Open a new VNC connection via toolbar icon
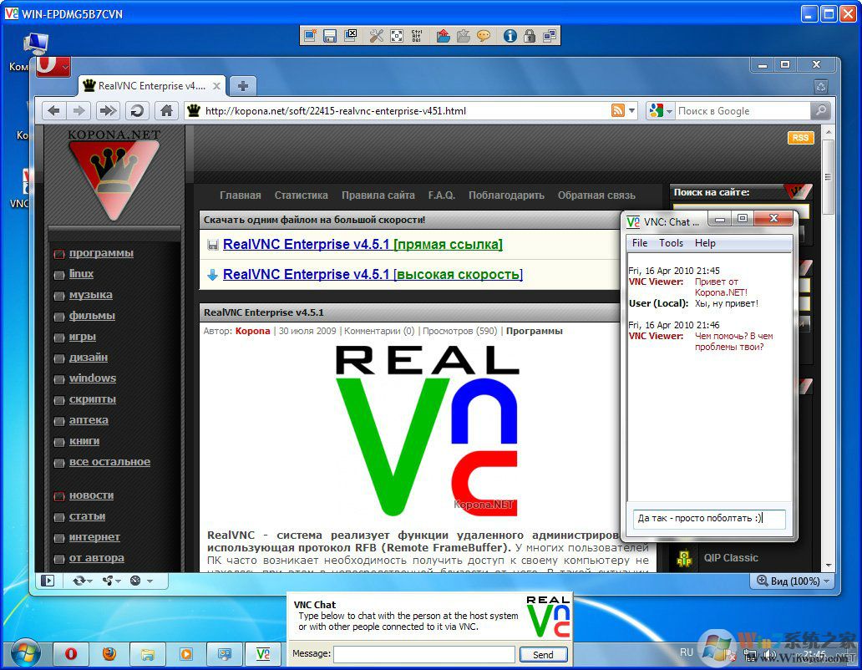 coord(310,36)
